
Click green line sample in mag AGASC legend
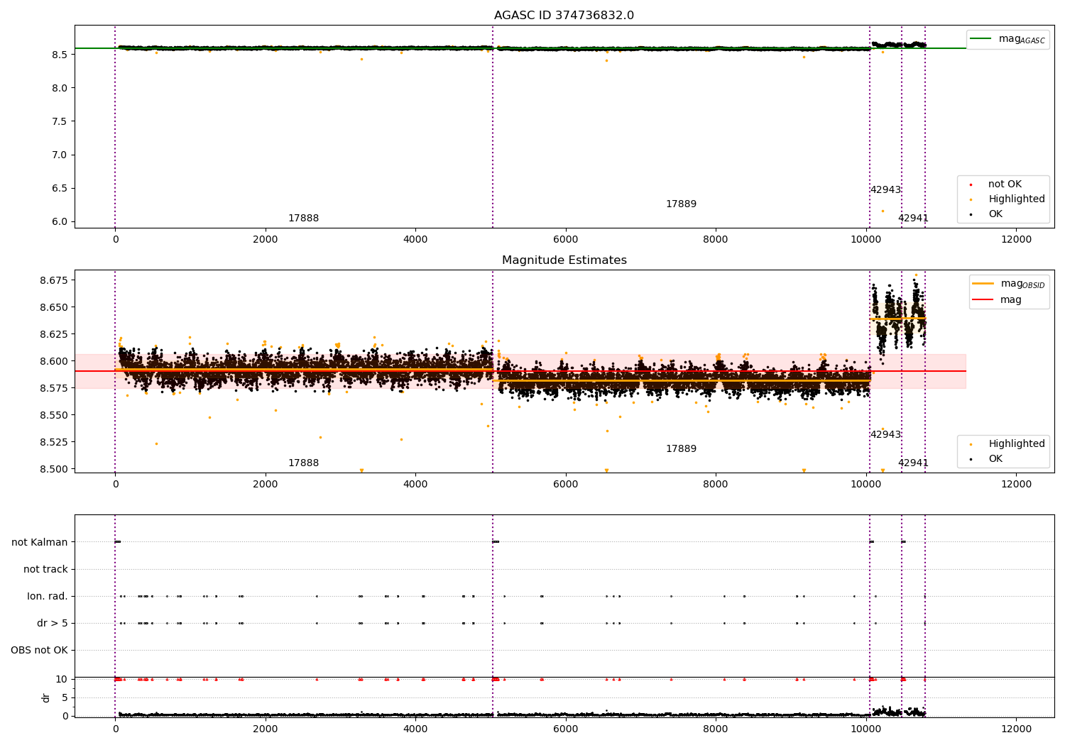pyautogui.click(x=981, y=39)
